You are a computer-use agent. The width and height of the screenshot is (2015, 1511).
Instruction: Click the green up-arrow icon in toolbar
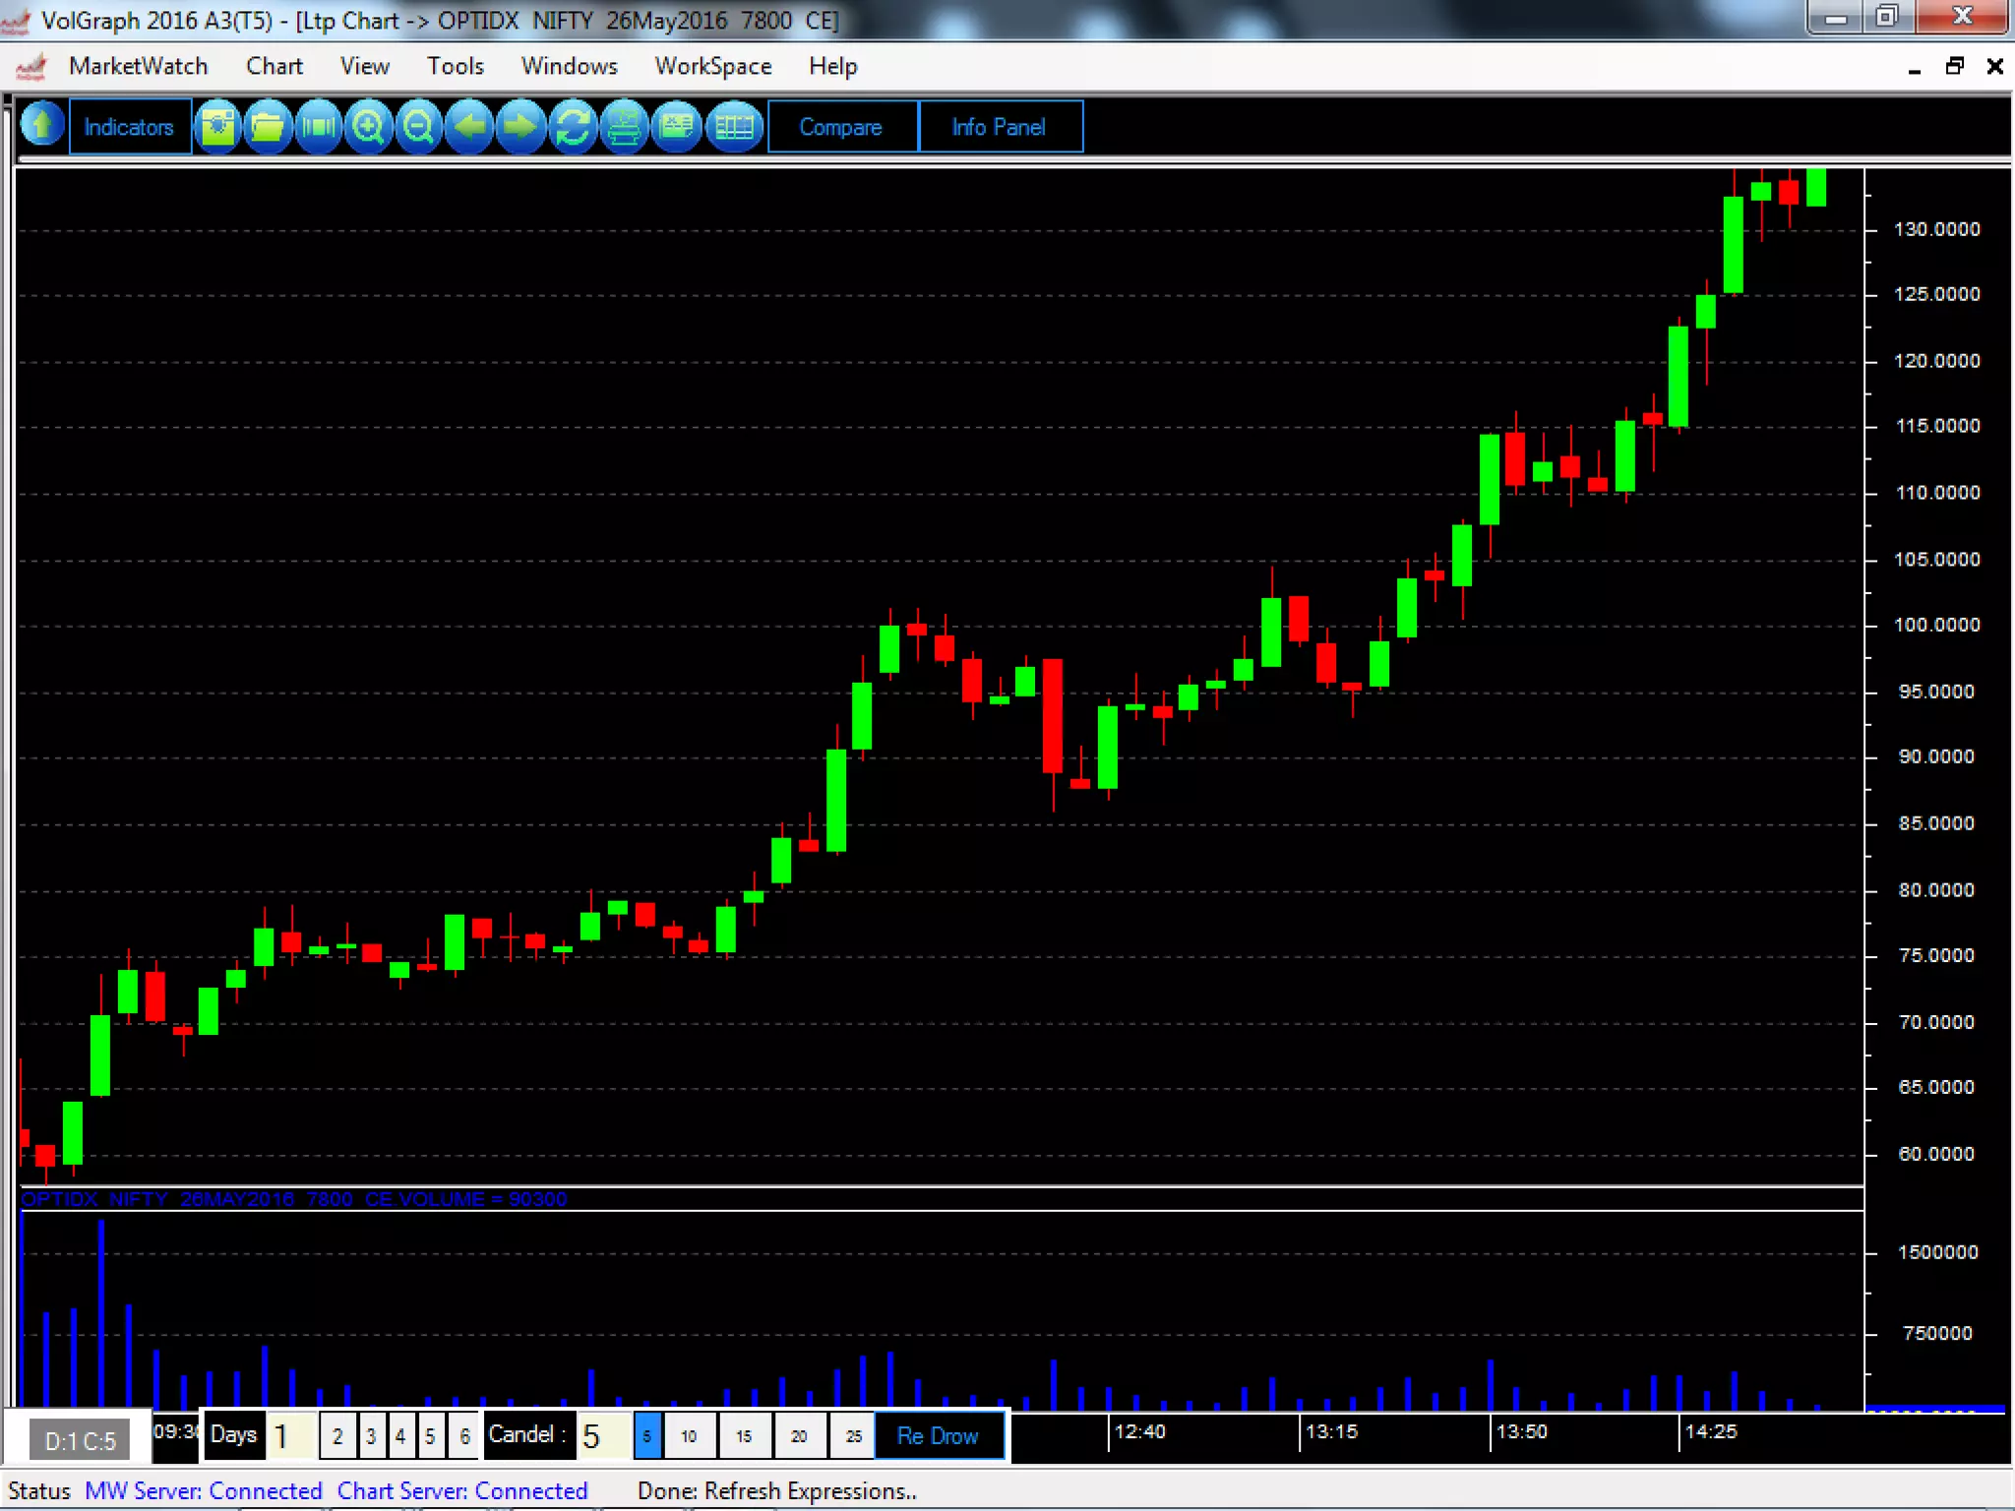point(42,126)
